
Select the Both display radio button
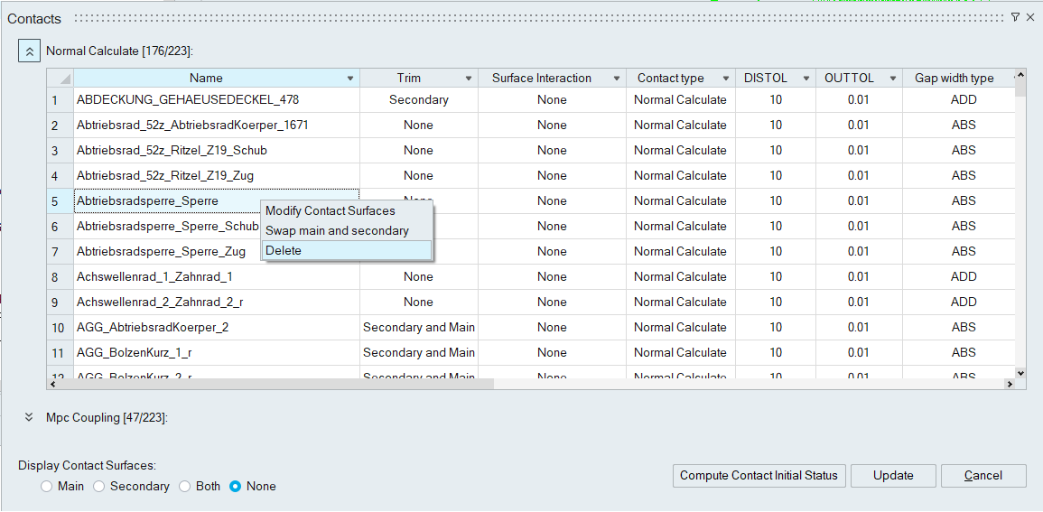tap(185, 487)
